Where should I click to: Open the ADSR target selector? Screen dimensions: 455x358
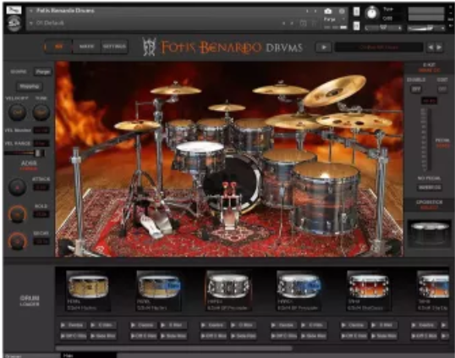click(29, 168)
